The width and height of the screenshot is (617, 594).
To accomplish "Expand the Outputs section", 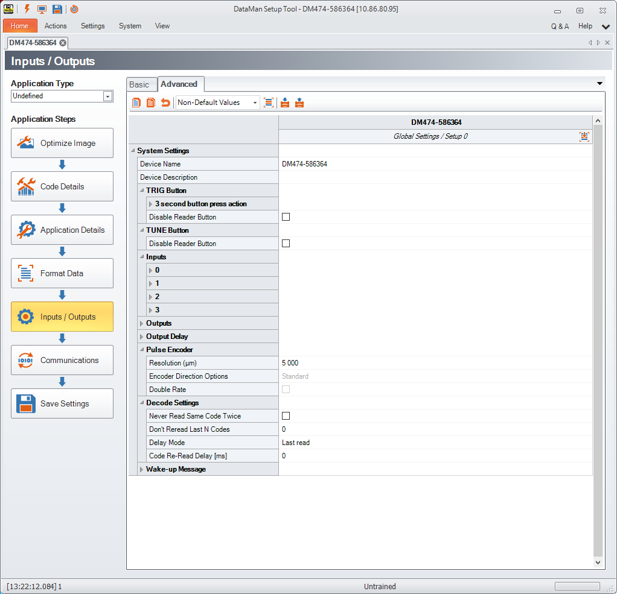I will coord(142,323).
